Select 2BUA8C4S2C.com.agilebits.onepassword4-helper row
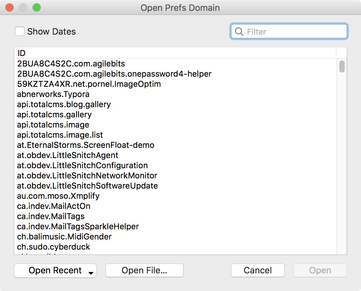The image size is (361, 291). tap(175, 74)
